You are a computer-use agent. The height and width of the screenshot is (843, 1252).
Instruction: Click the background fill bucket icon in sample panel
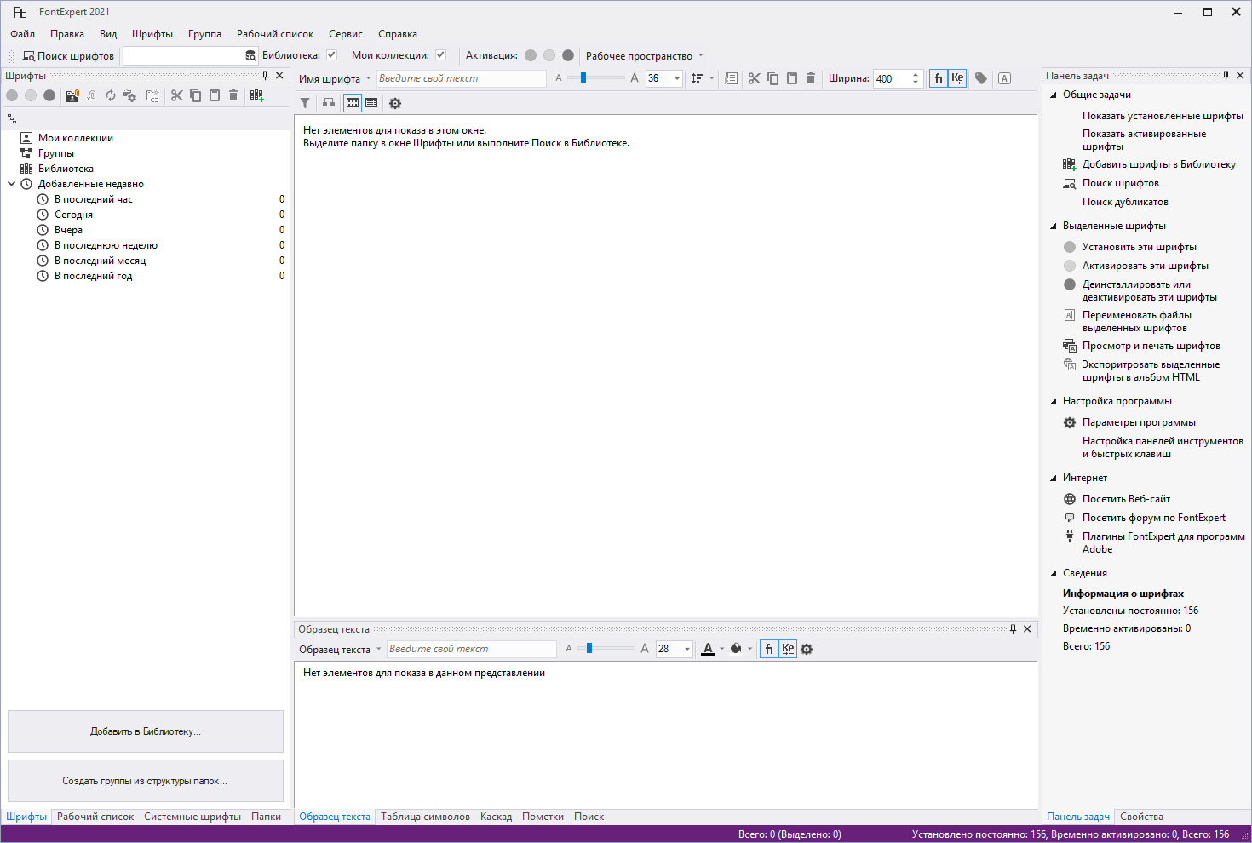[736, 649]
